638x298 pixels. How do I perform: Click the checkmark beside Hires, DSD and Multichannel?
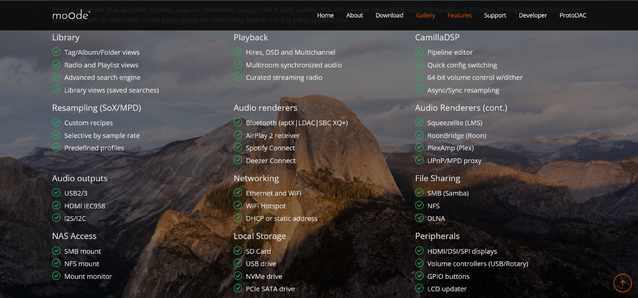tap(238, 52)
